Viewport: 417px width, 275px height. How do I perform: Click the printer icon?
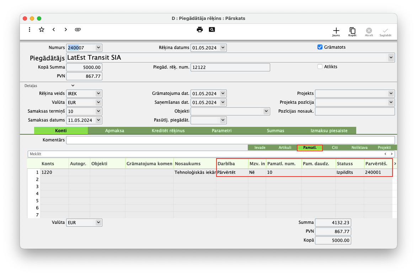pos(200,29)
